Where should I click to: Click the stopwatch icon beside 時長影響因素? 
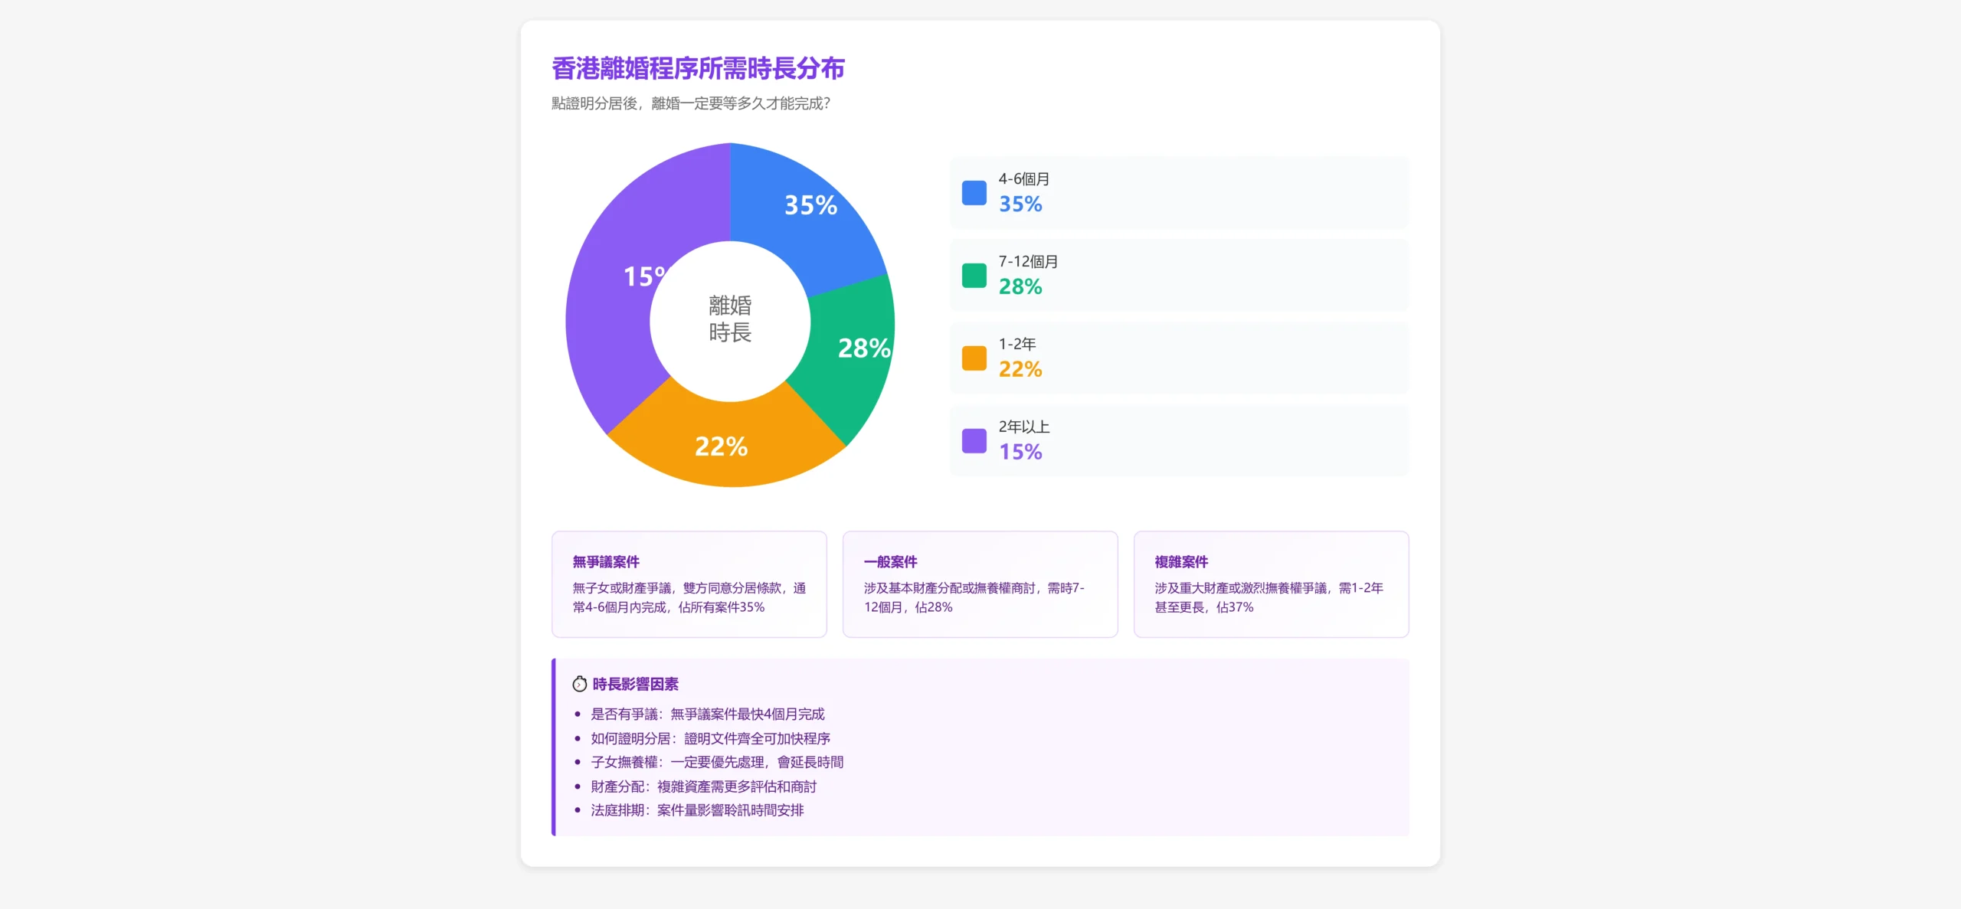[x=580, y=684]
